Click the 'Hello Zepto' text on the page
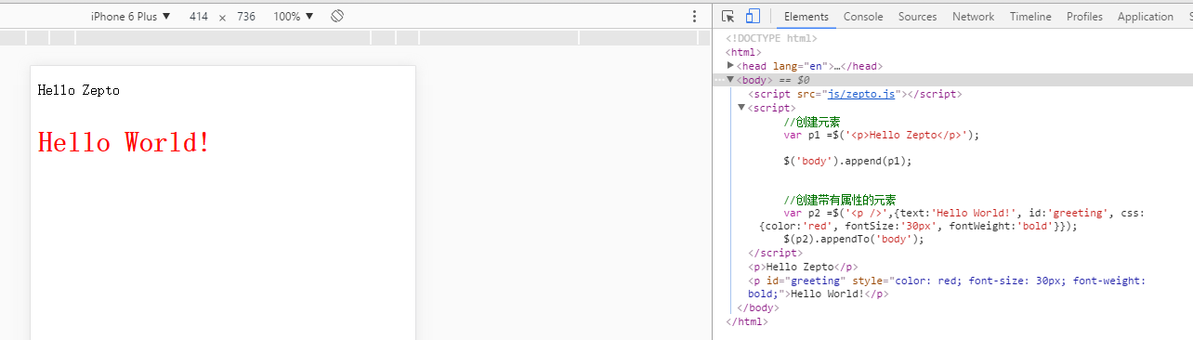Viewport: 1193px width, 340px height. [x=79, y=90]
